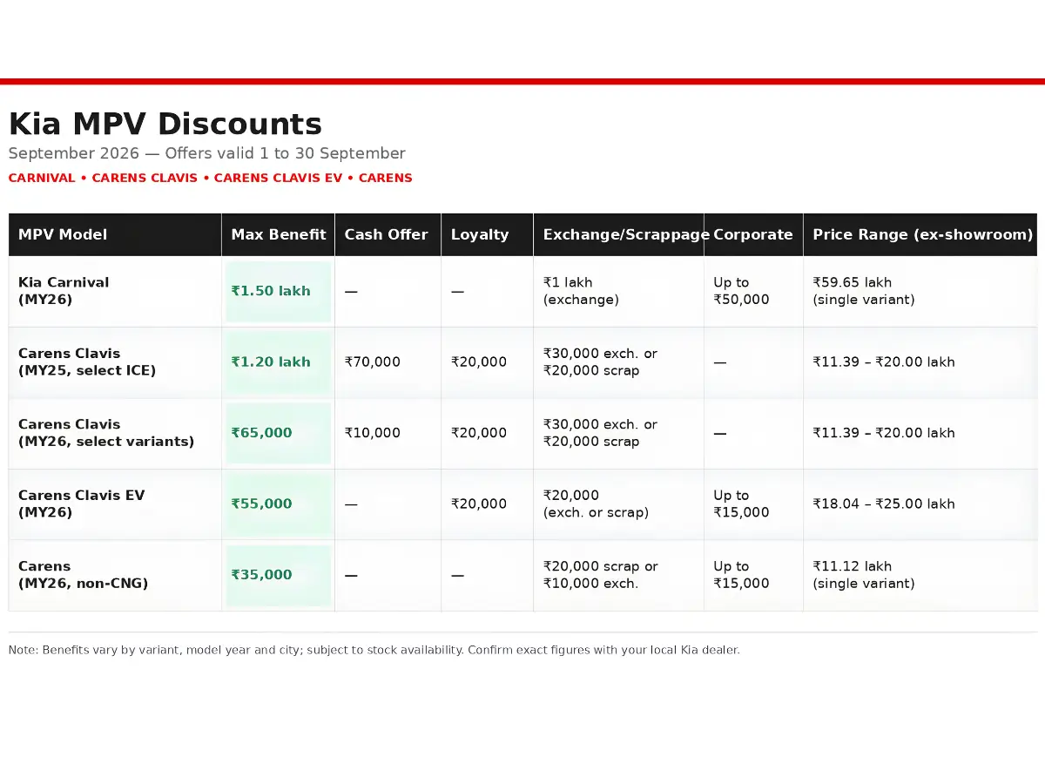The height and width of the screenshot is (784, 1045).
Task: Click the Price Range (ex-showroom) header
Action: click(x=920, y=234)
